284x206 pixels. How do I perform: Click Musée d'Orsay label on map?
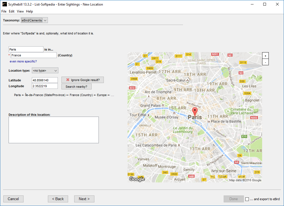(166, 117)
